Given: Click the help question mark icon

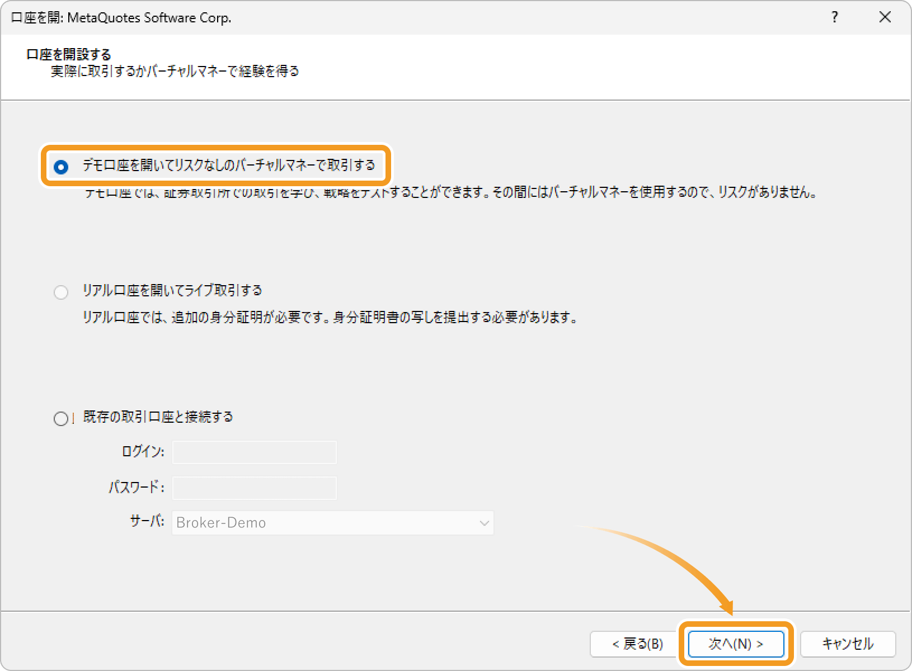Looking at the screenshot, I should click(x=835, y=17).
